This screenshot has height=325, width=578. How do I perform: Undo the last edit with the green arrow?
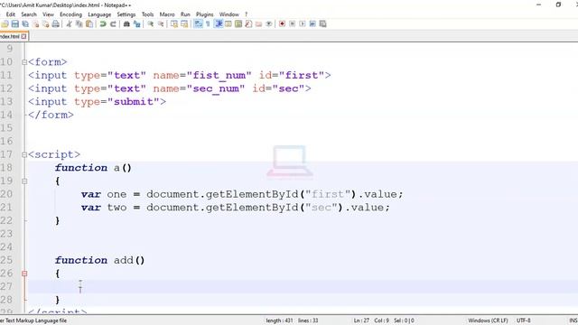click(x=103, y=24)
